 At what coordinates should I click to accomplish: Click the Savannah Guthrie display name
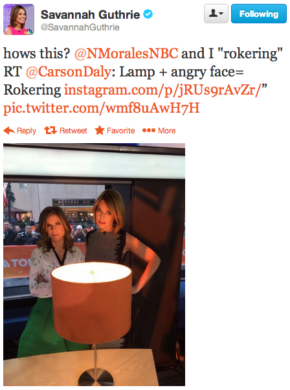(x=90, y=15)
